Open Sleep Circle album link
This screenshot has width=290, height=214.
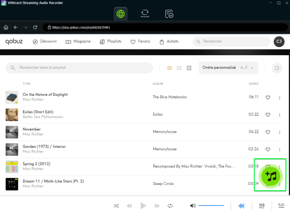[x=163, y=183]
